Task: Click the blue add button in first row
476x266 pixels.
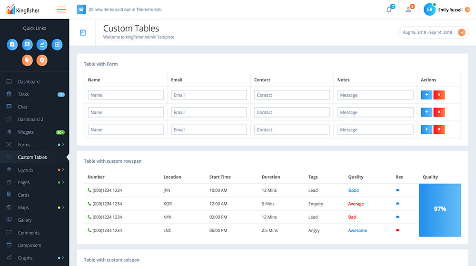Action: pyautogui.click(x=426, y=95)
